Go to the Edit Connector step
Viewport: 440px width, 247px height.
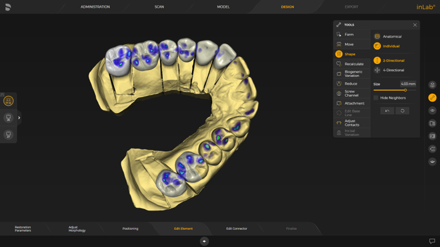point(236,229)
